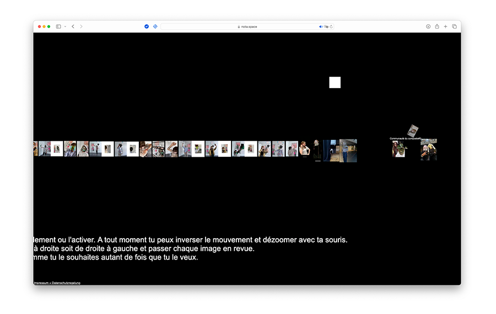Screen dimensions: 496x314
Task: Select the tilted thumbnail above Communauté label
Action: (x=413, y=130)
